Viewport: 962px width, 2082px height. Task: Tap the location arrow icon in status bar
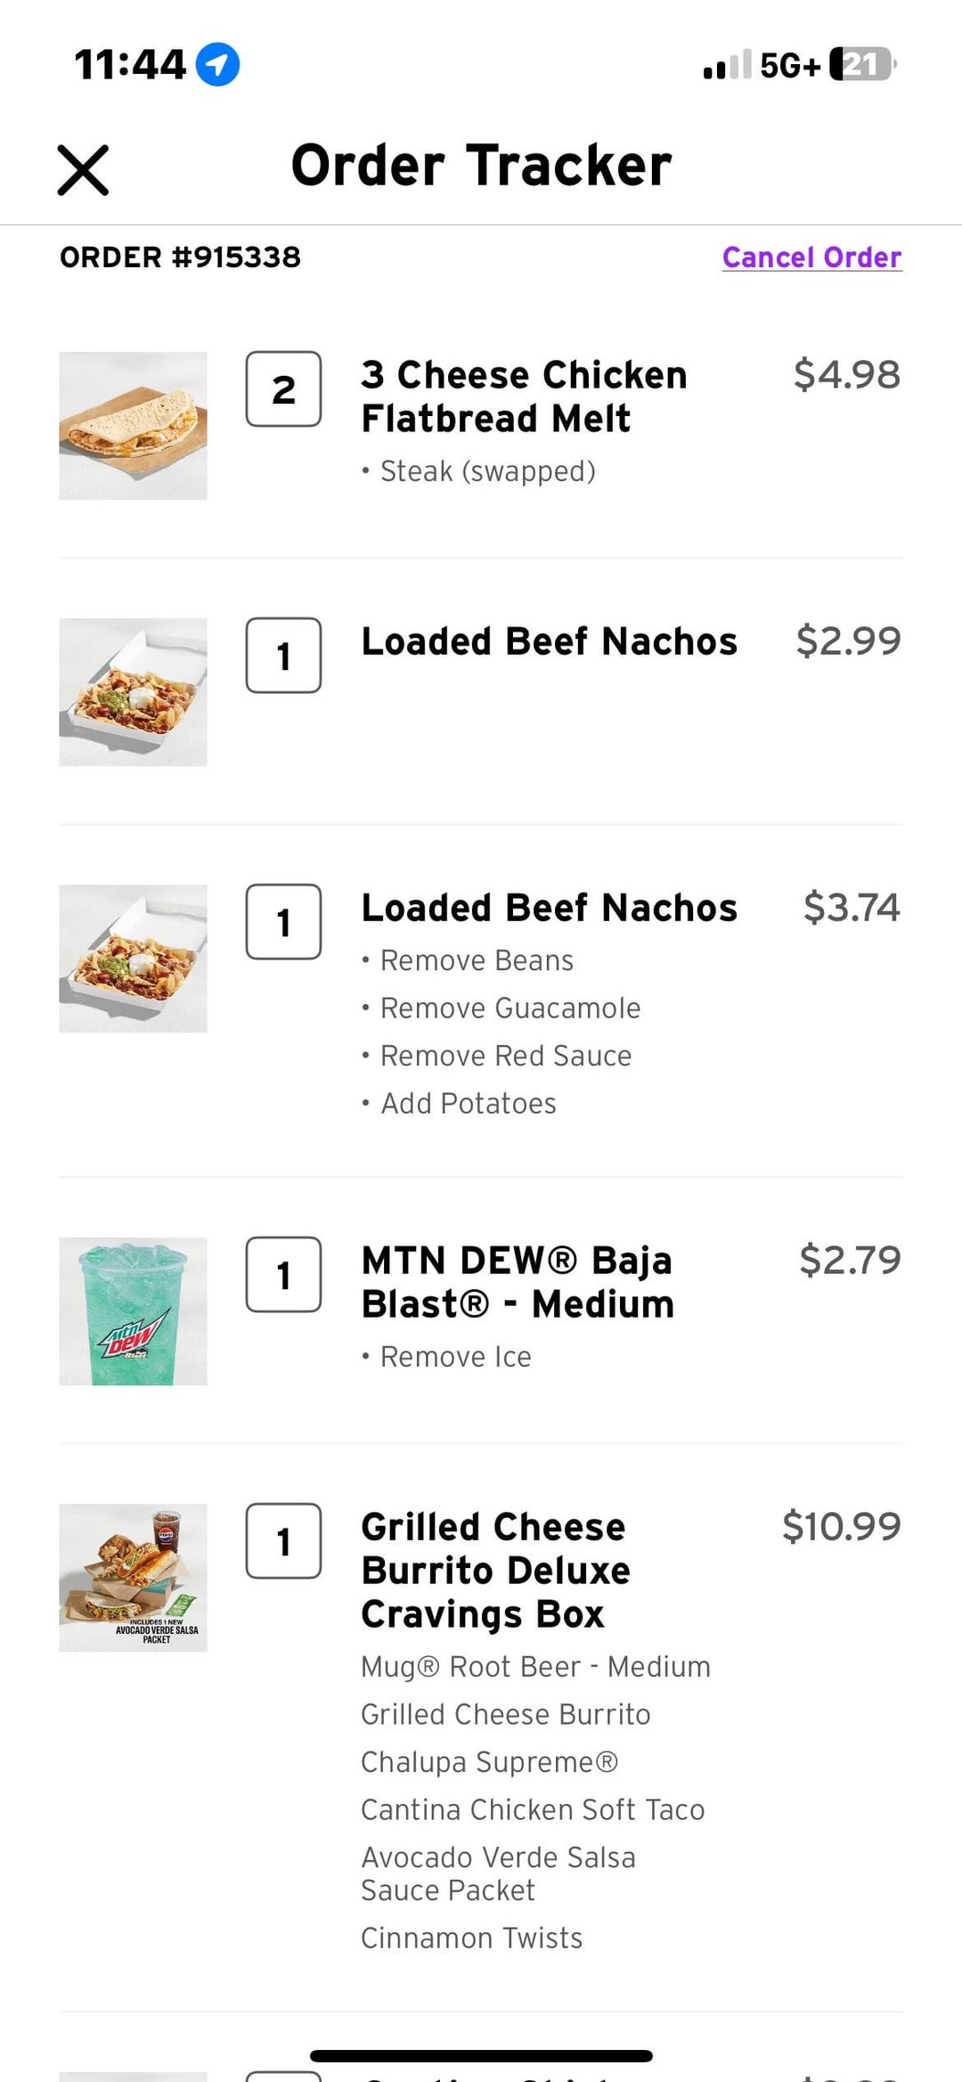217,64
